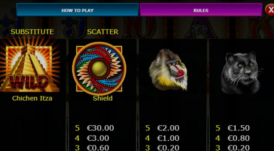The height and width of the screenshot is (151, 274).
Task: Click the SCATTER heading label
Action: [102, 32]
